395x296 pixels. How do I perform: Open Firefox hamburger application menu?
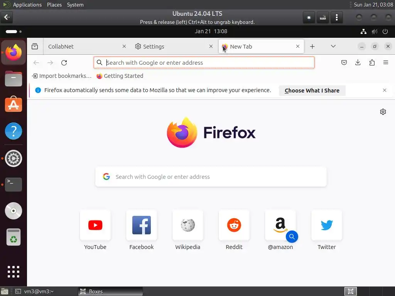(x=386, y=62)
